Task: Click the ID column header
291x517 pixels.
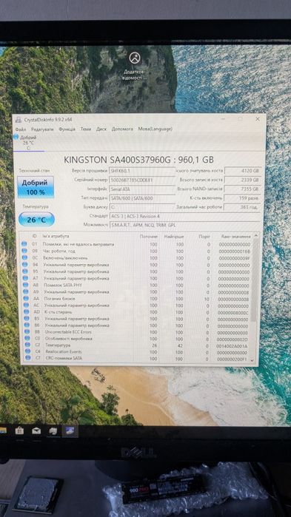Action: [35, 237]
